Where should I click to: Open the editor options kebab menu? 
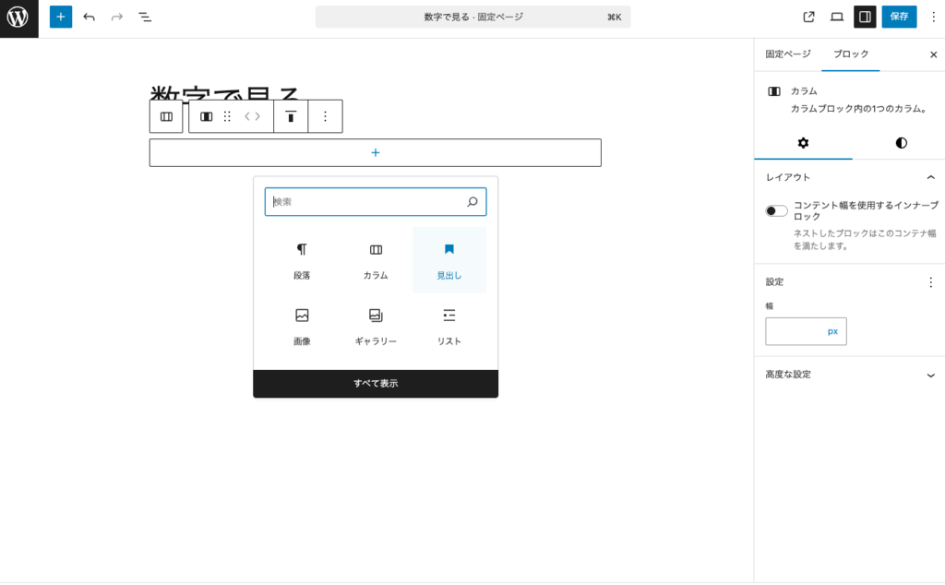coord(933,17)
